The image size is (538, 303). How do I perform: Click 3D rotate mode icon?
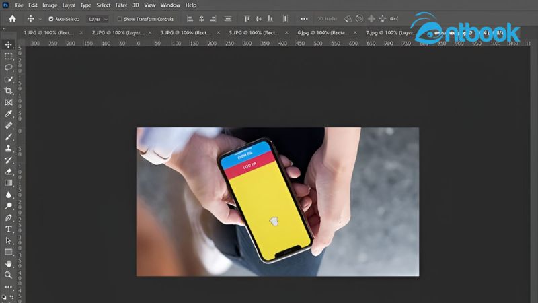coord(348,19)
